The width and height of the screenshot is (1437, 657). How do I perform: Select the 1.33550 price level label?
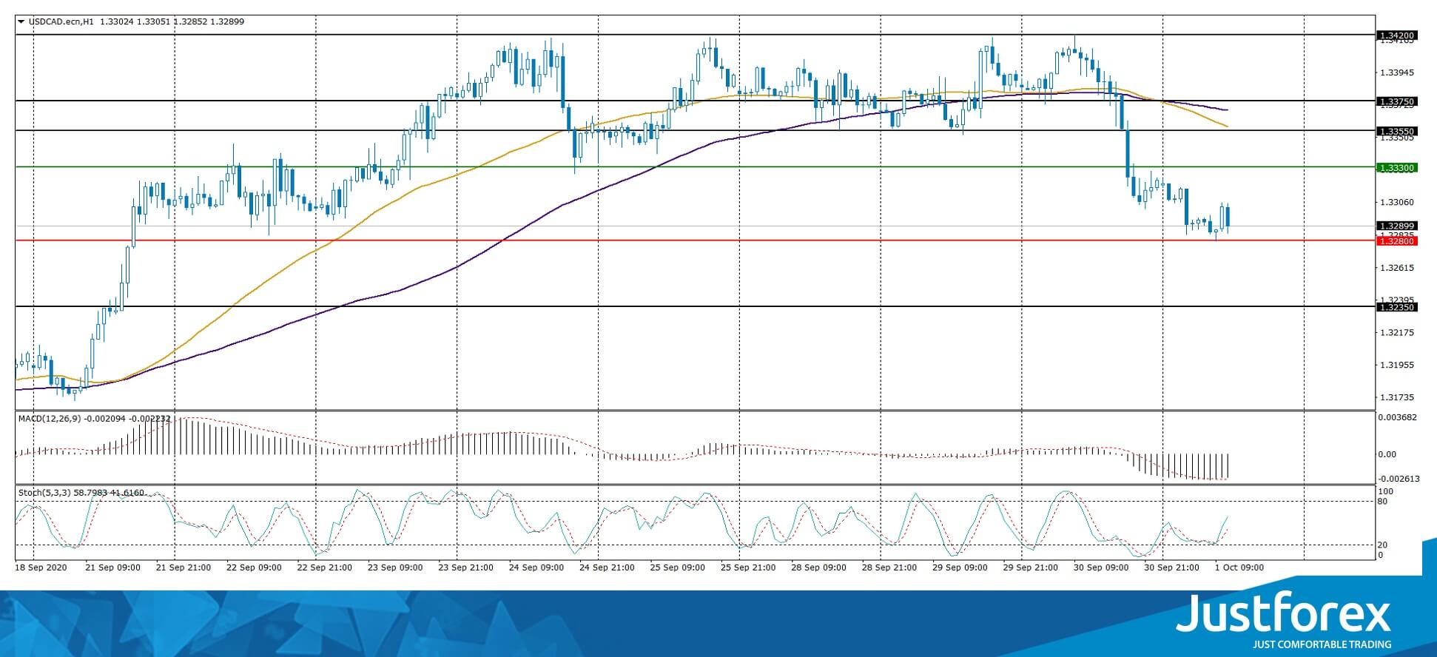pyautogui.click(x=1396, y=131)
